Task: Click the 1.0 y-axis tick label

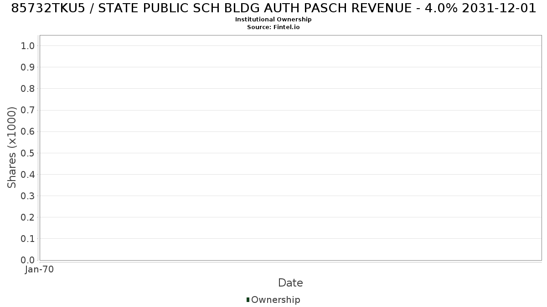Action: click(x=28, y=45)
